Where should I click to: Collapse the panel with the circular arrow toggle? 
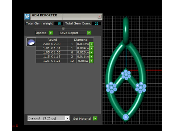click(63, 28)
